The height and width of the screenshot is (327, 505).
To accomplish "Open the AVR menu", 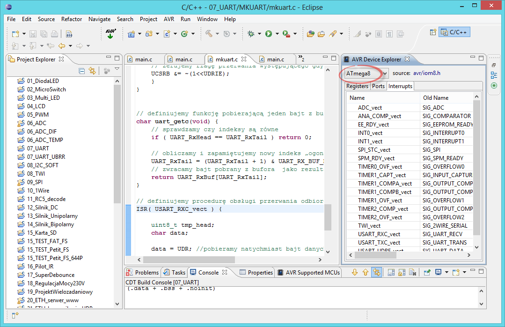I will click(x=168, y=19).
